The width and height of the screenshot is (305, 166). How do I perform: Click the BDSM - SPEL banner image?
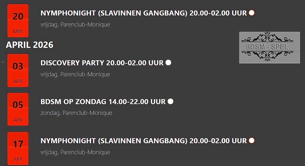point(269,47)
